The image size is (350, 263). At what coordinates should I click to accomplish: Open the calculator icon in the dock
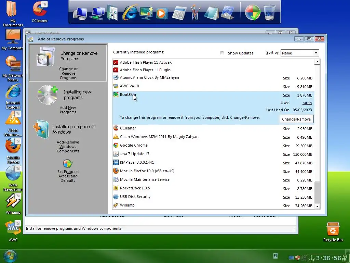tap(179, 13)
